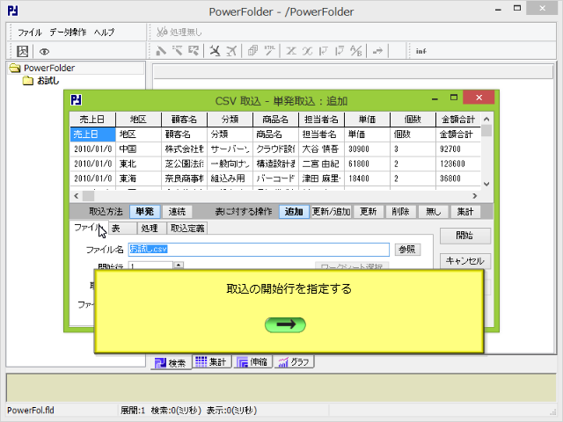This screenshot has height=422, width=563.
Task: Select the 連続 import method toggle
Action: 177,211
